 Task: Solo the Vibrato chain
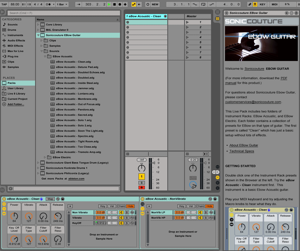click(x=127, y=218)
